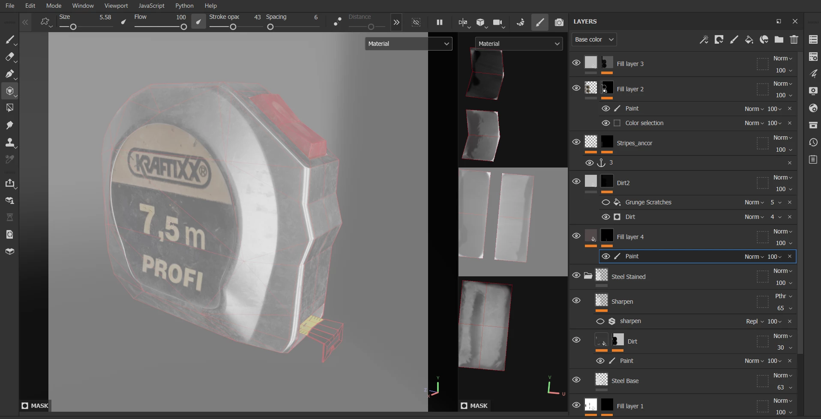
Task: Add a fill layer with bucket icon
Action: (749, 40)
